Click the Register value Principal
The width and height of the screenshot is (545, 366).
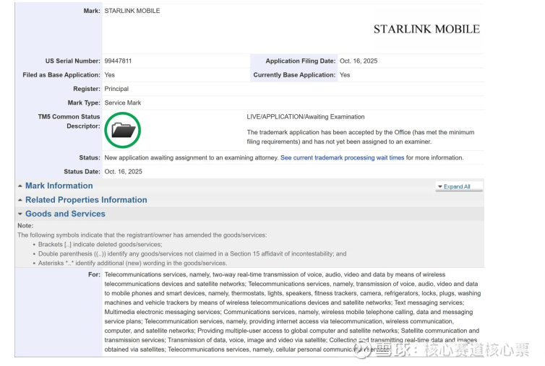[116, 89]
